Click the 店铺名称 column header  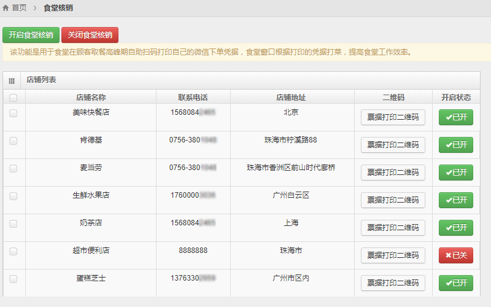(91, 98)
